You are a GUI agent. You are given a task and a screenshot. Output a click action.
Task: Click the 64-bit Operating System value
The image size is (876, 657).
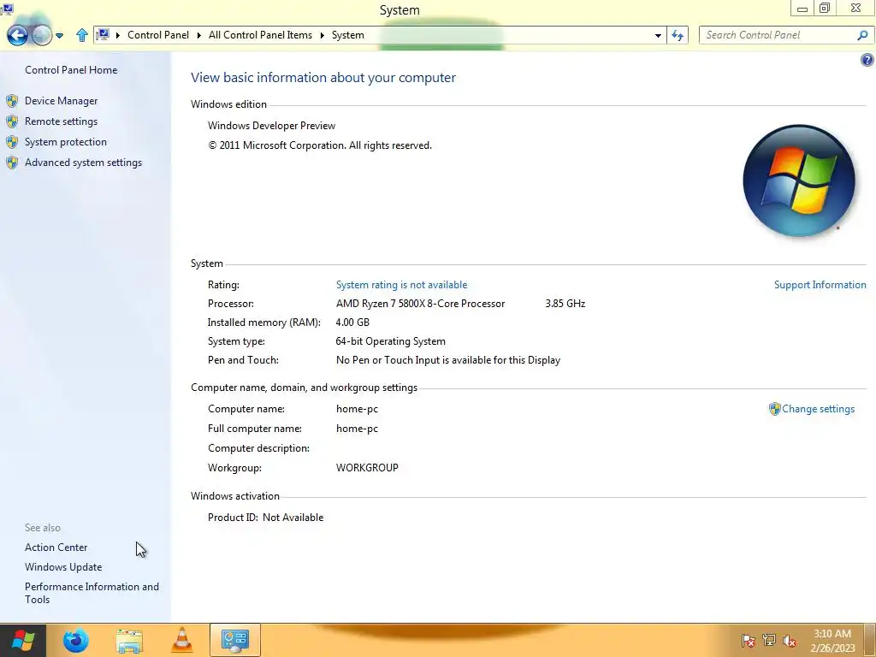coord(390,341)
